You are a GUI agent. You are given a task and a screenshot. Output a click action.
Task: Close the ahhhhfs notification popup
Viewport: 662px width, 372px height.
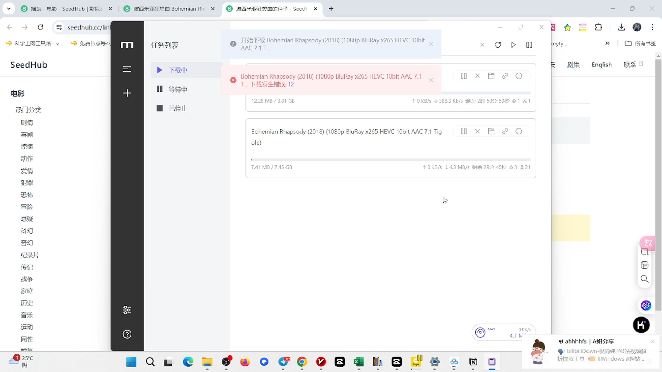[652, 341]
